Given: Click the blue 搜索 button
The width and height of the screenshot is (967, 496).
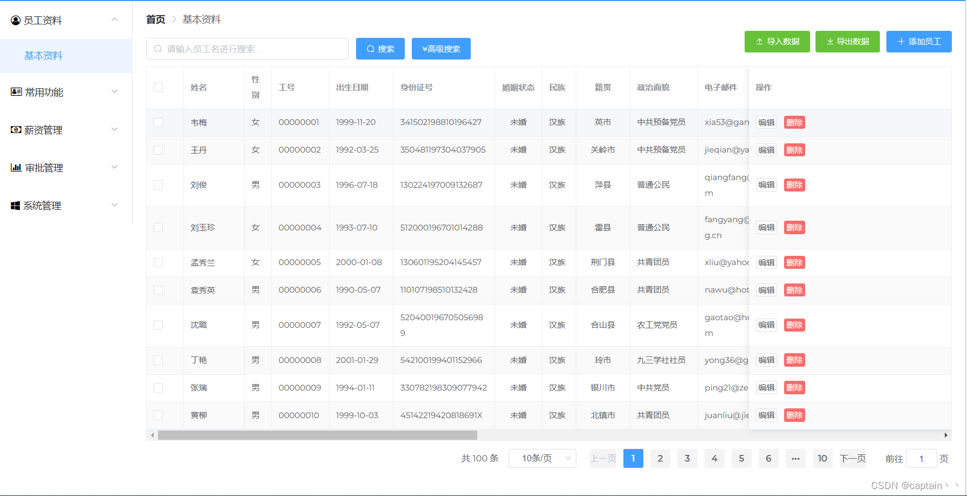Looking at the screenshot, I should [x=380, y=49].
